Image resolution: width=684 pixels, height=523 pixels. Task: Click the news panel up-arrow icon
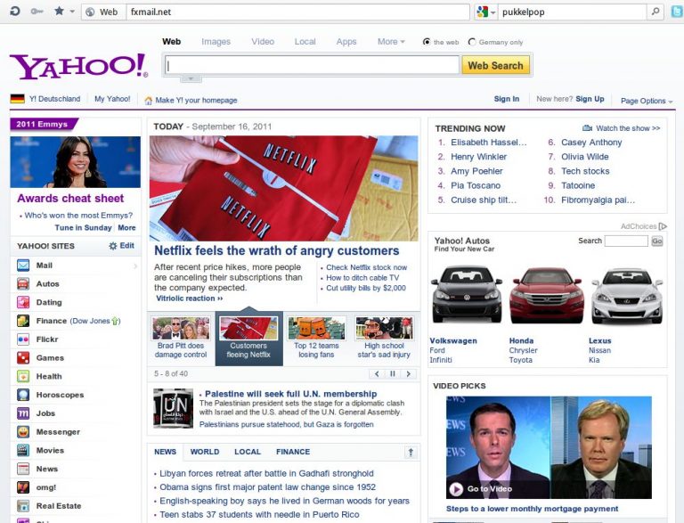pyautogui.click(x=411, y=453)
